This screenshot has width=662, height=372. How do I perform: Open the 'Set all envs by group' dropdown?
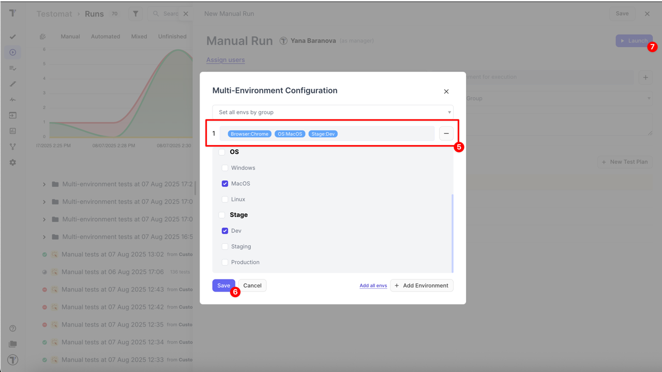click(x=333, y=112)
